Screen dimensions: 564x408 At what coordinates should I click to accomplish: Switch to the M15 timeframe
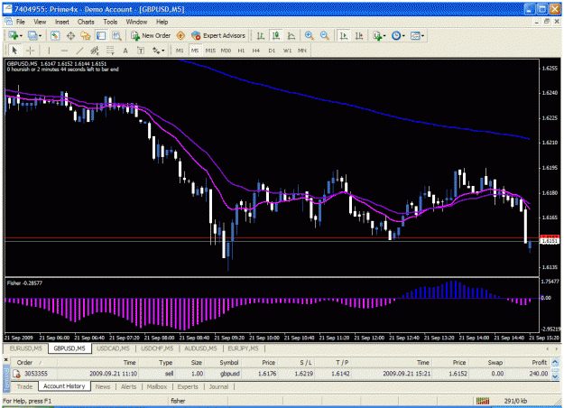point(210,51)
